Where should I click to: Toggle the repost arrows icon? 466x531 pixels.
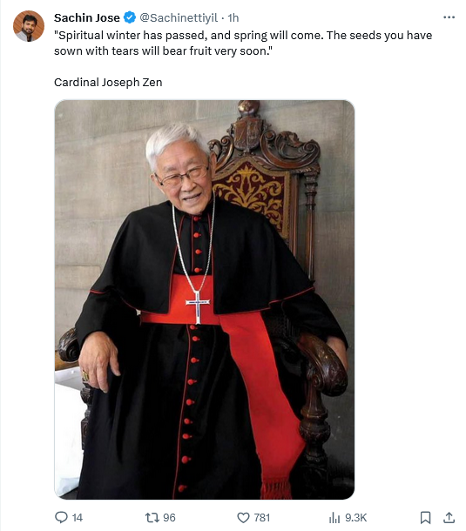click(152, 517)
